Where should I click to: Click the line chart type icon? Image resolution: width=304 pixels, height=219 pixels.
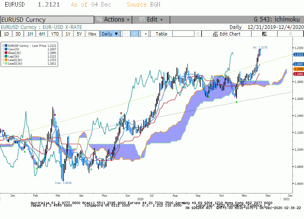[126, 34]
